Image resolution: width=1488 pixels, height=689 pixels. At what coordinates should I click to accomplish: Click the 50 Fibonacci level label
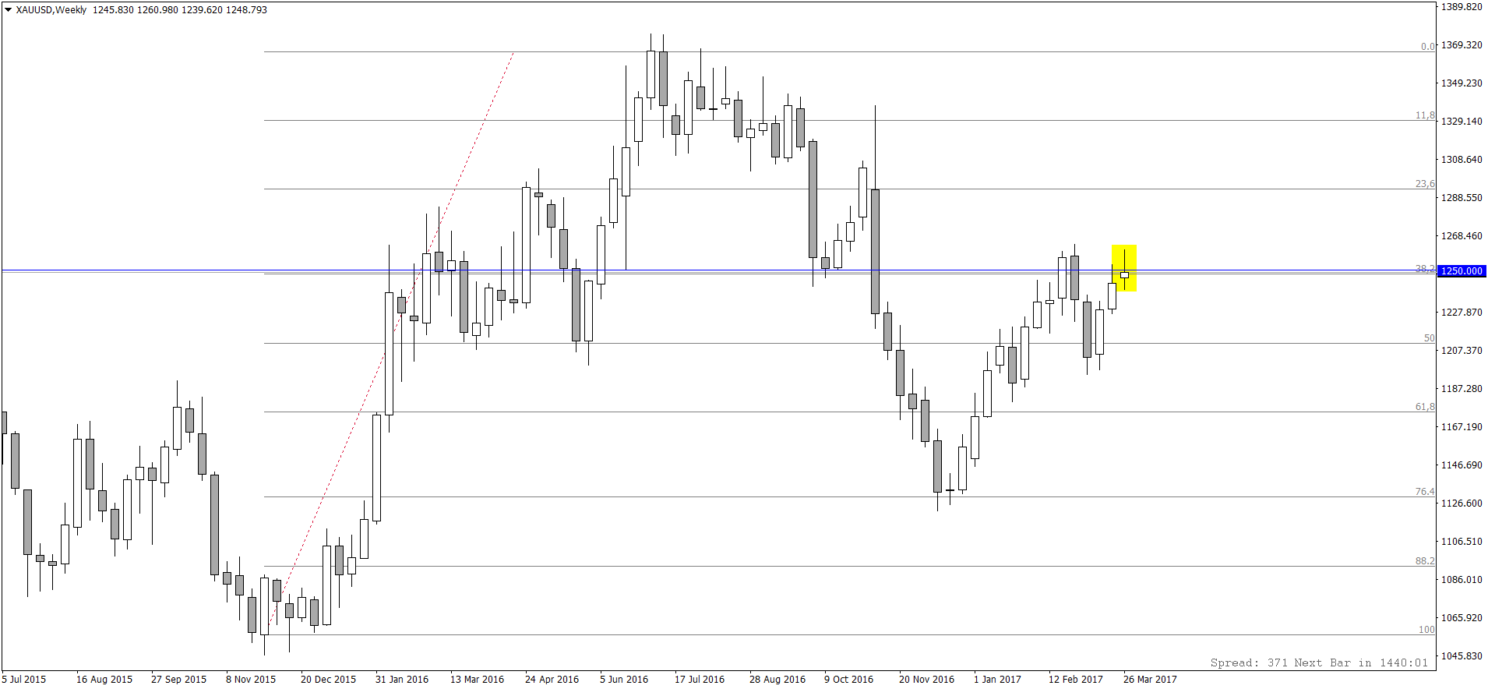click(1429, 338)
